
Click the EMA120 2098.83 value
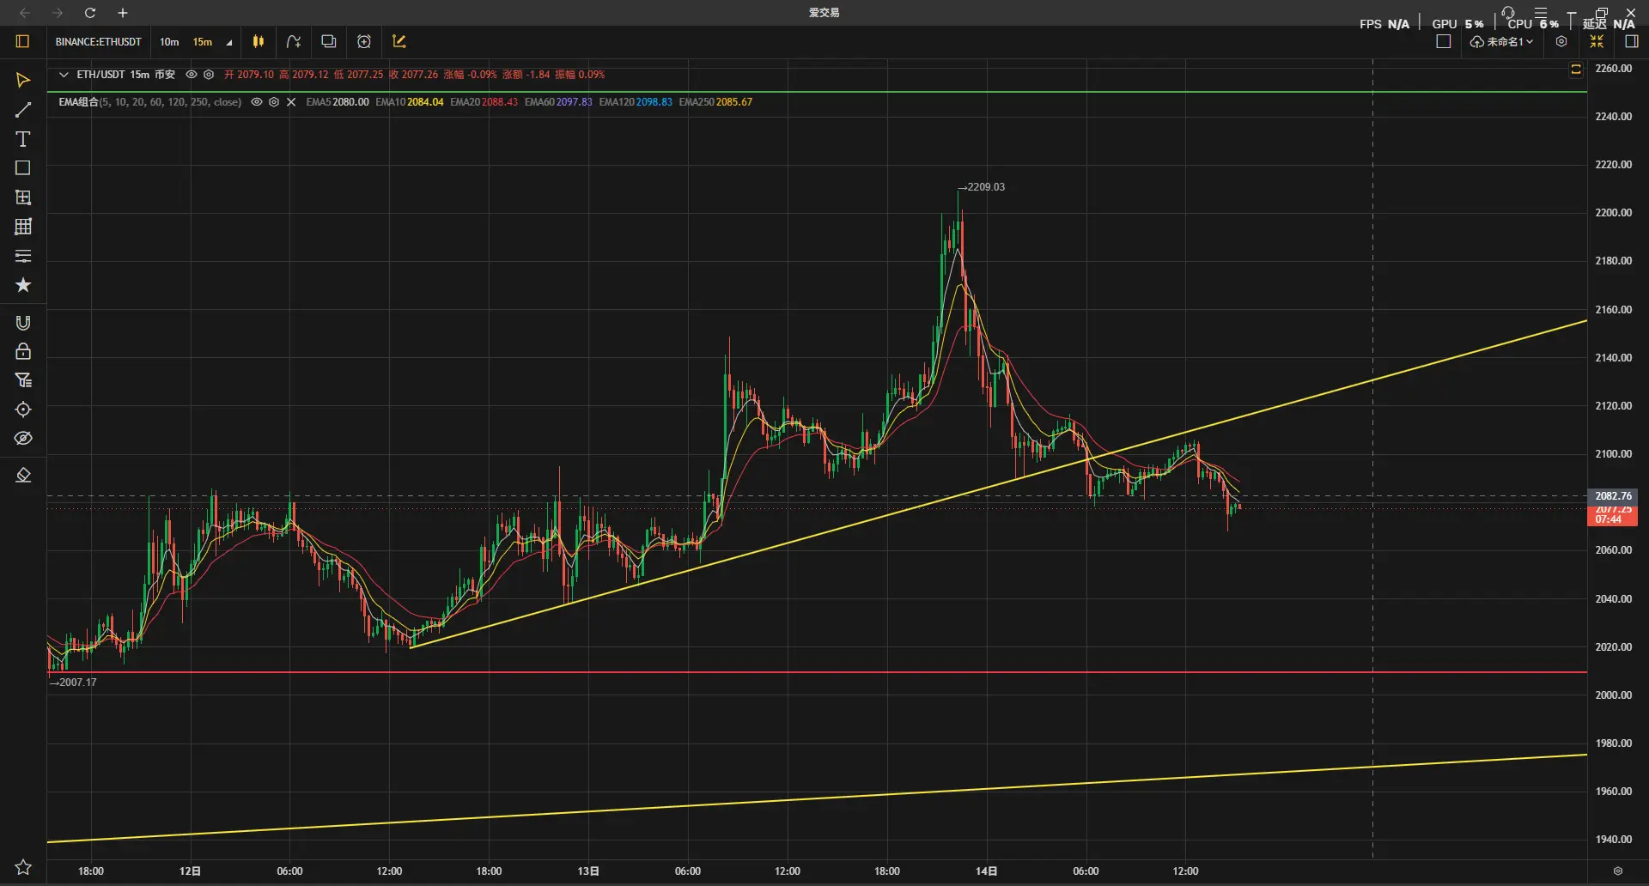point(636,102)
